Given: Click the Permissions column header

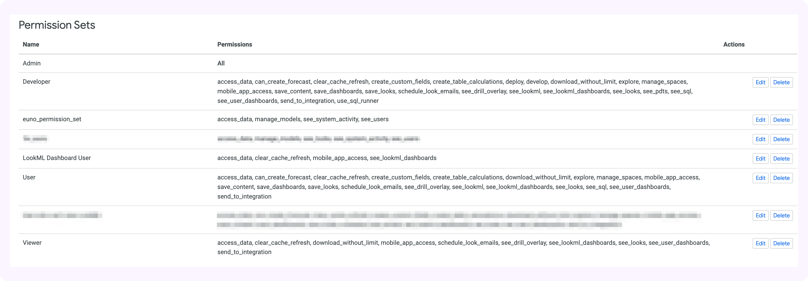Looking at the screenshot, I should (x=235, y=44).
